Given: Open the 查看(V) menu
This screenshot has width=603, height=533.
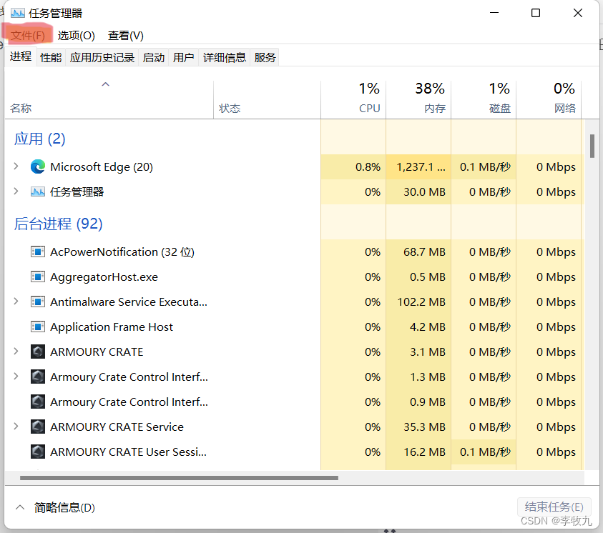Looking at the screenshot, I should point(126,36).
